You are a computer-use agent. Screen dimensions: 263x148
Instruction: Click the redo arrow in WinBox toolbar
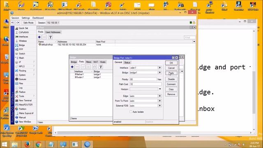[18, 23]
